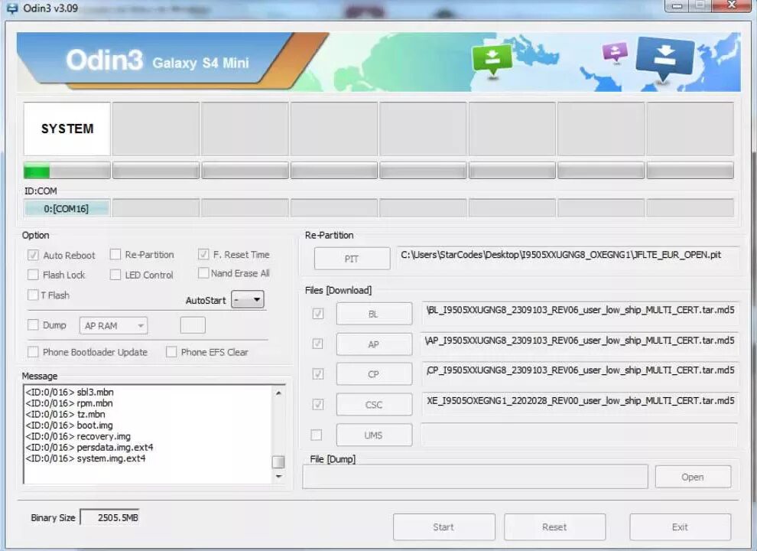Enable Phone Bootloader Update checkbox
Image resolution: width=757 pixels, height=551 pixels.
tap(33, 352)
